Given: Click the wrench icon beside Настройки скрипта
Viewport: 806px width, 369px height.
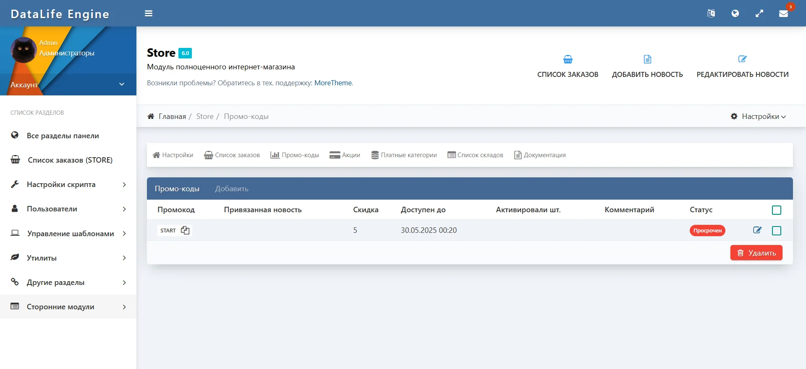Looking at the screenshot, I should 15,184.
